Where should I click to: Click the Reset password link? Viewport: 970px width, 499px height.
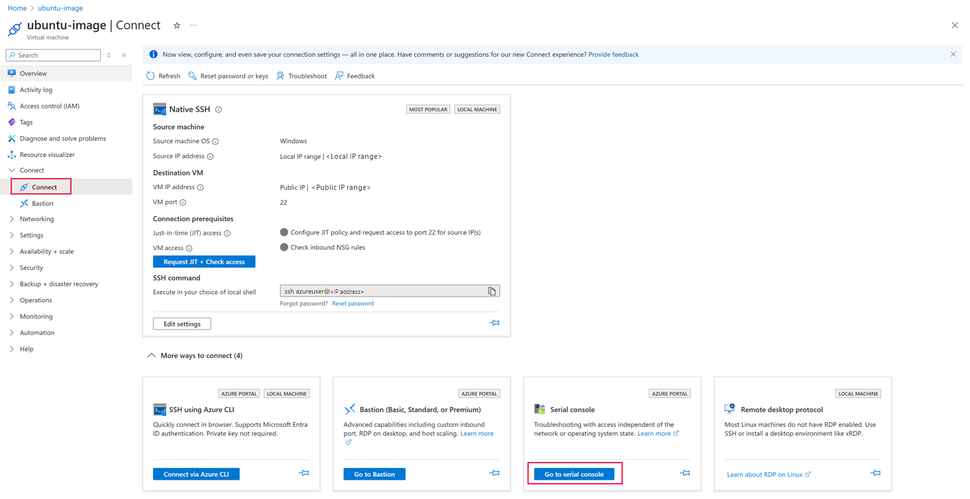pos(352,304)
